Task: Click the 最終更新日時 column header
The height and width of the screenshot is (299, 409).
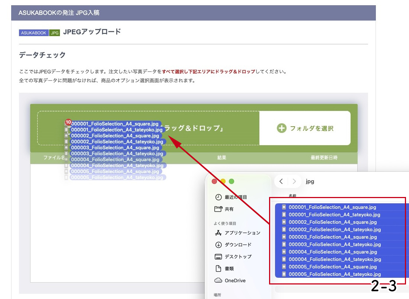Action: tap(324, 158)
